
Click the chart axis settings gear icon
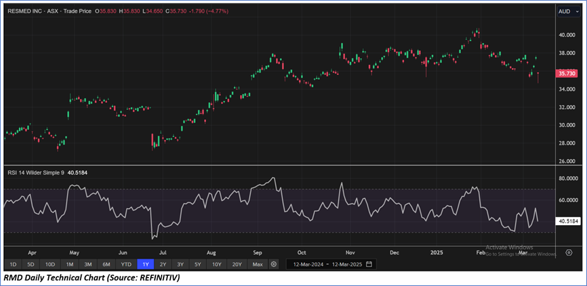(569, 252)
